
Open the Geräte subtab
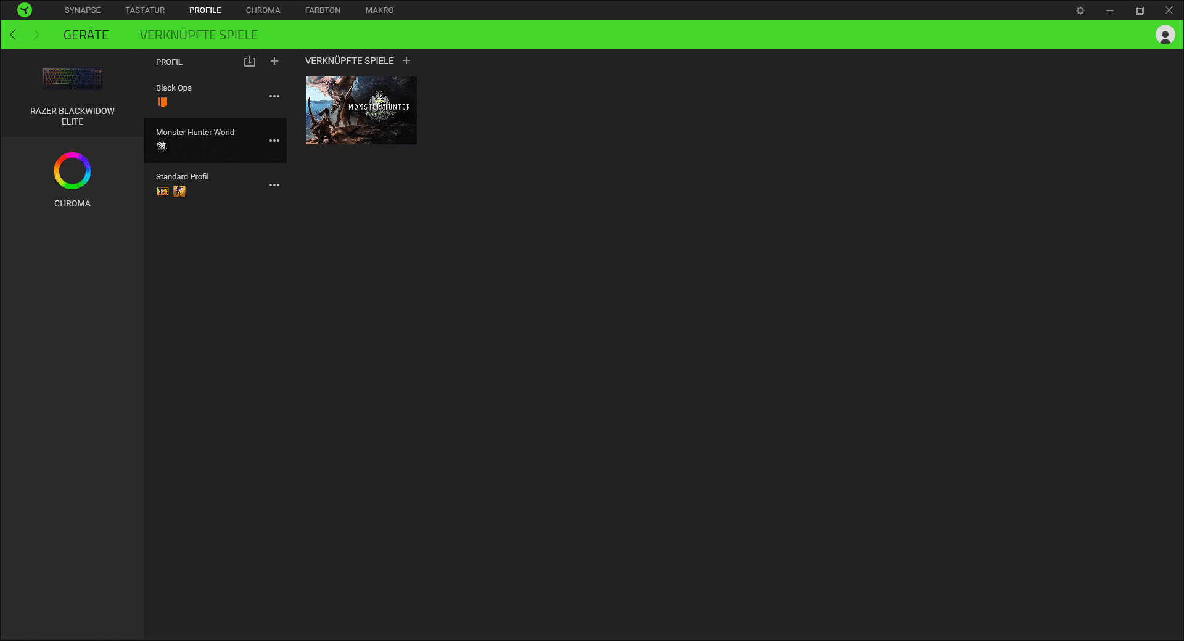[x=86, y=35]
